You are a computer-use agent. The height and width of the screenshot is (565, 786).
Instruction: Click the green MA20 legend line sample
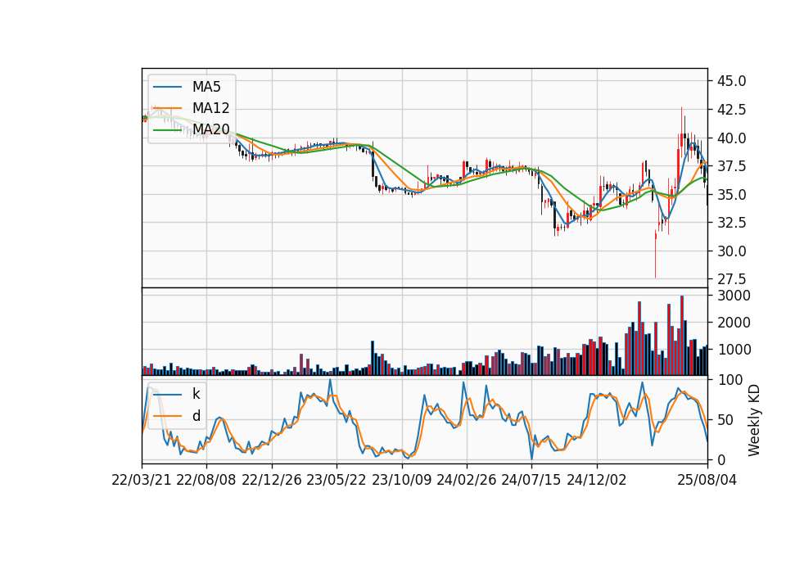click(x=167, y=130)
